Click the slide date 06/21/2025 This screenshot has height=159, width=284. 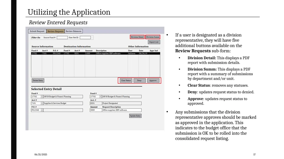coord(41,155)
